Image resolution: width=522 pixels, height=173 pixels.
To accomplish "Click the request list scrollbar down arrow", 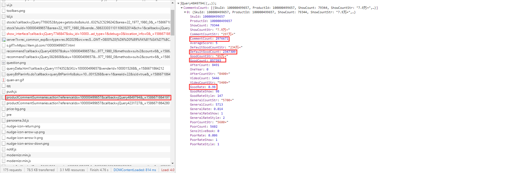I will (172, 163).
